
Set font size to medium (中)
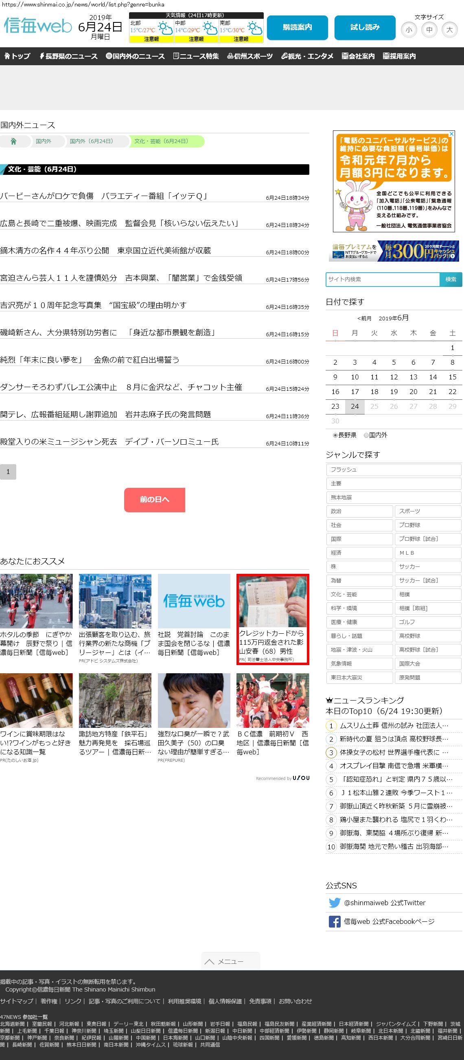coord(429,30)
